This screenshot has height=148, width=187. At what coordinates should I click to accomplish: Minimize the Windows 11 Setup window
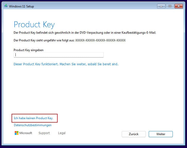click(161, 6)
